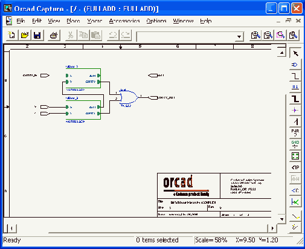Select the Place Off-Page Connector tool
The width and height of the screenshot is (305, 249).
(295, 190)
